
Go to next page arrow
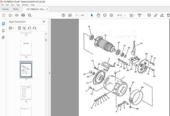coord(70,15)
